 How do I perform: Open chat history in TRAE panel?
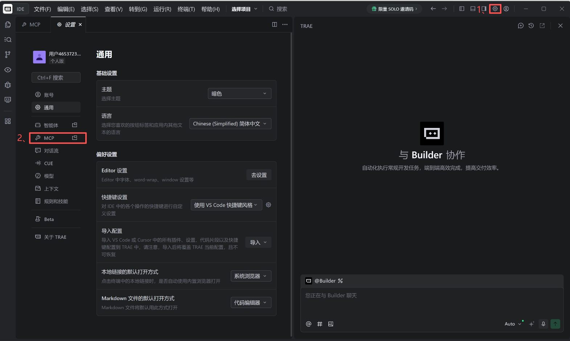531,26
